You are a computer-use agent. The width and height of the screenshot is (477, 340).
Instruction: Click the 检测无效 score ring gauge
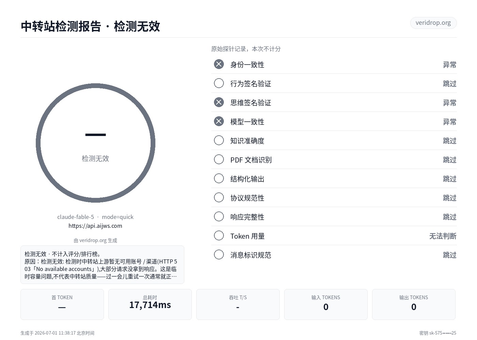pos(95,143)
